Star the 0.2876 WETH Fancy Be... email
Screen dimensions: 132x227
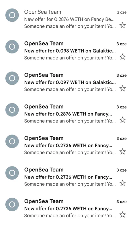pos(123,25)
